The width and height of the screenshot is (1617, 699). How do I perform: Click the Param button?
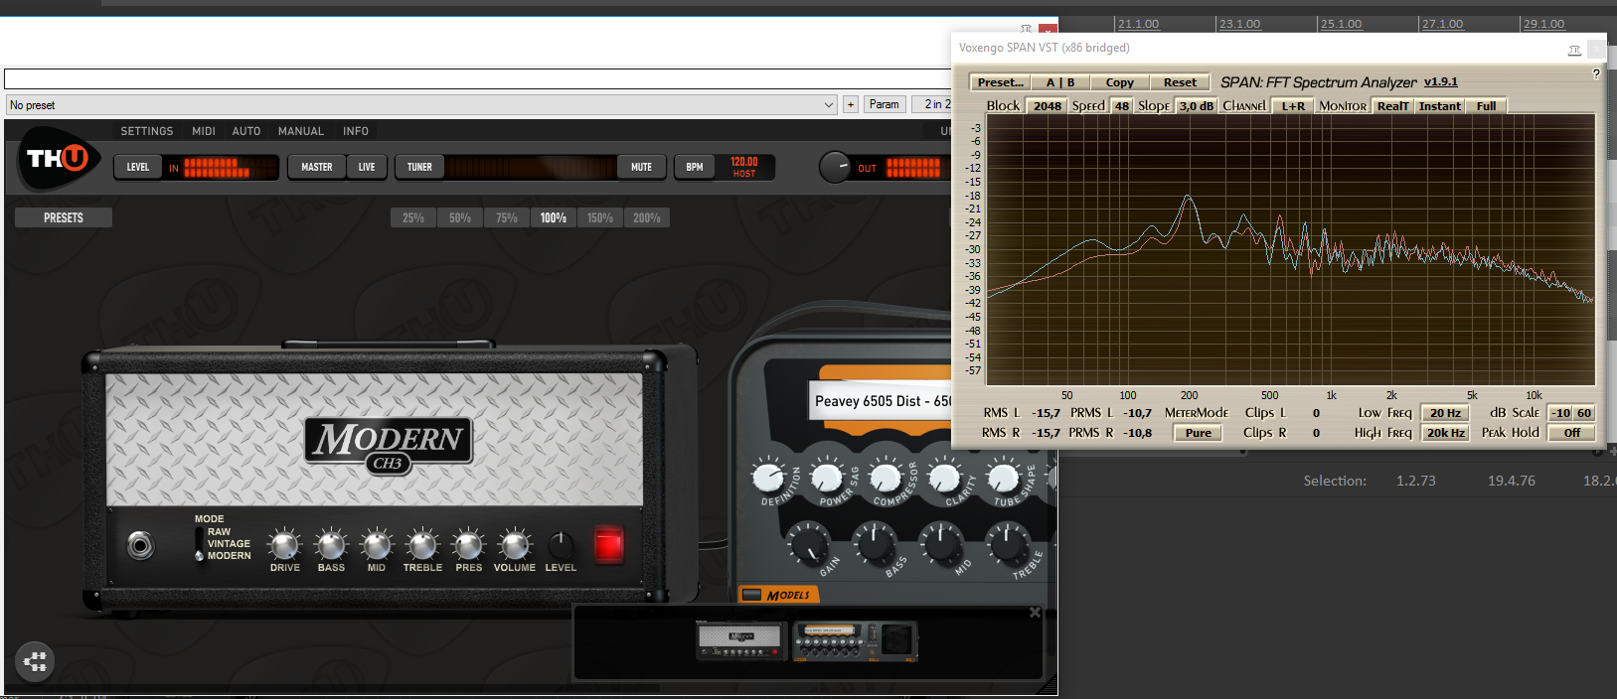click(884, 104)
